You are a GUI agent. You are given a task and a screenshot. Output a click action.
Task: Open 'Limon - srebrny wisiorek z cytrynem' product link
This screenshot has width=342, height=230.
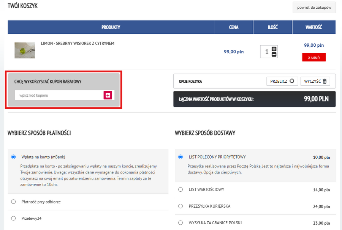pos(78,43)
